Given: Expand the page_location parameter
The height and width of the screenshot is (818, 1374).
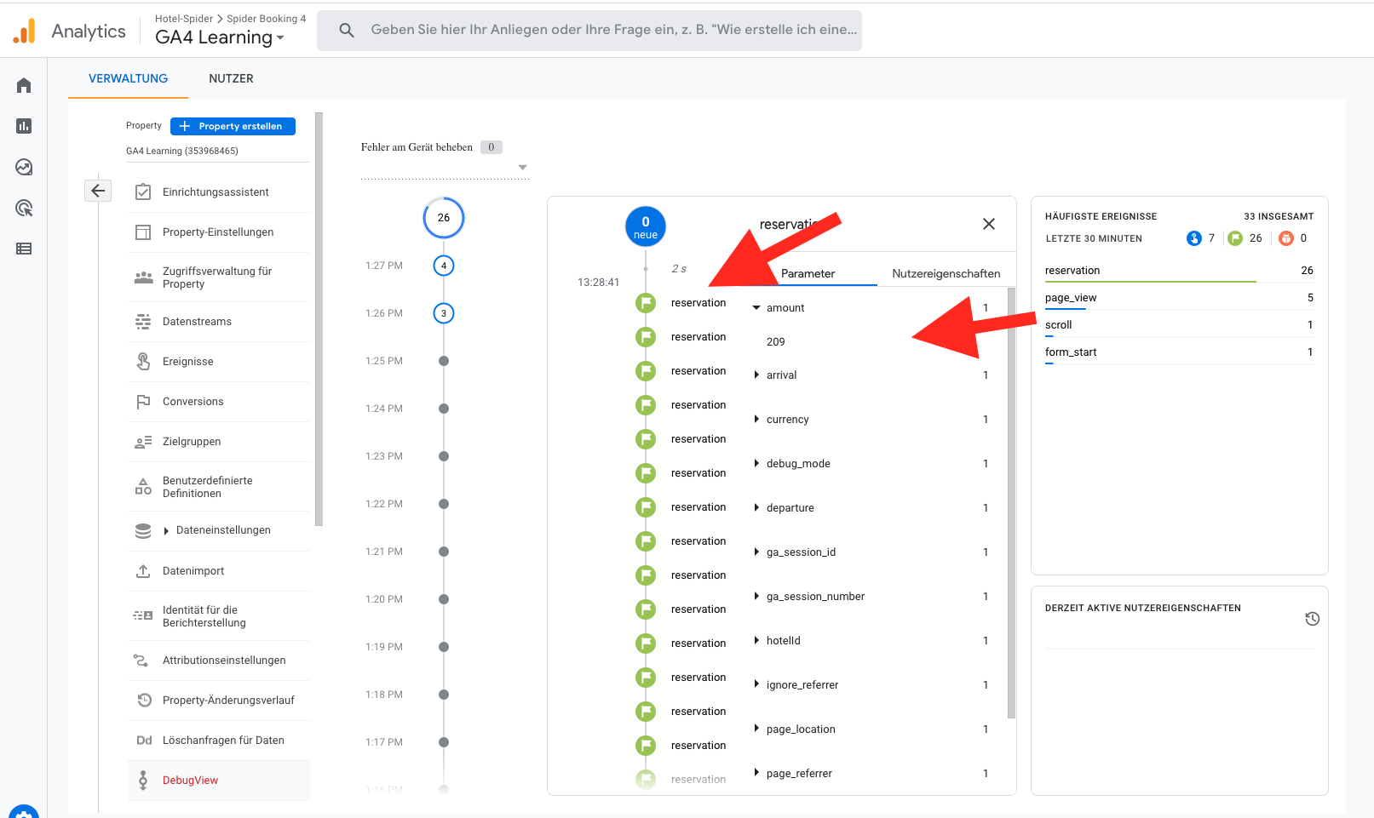Looking at the screenshot, I should pos(756,729).
